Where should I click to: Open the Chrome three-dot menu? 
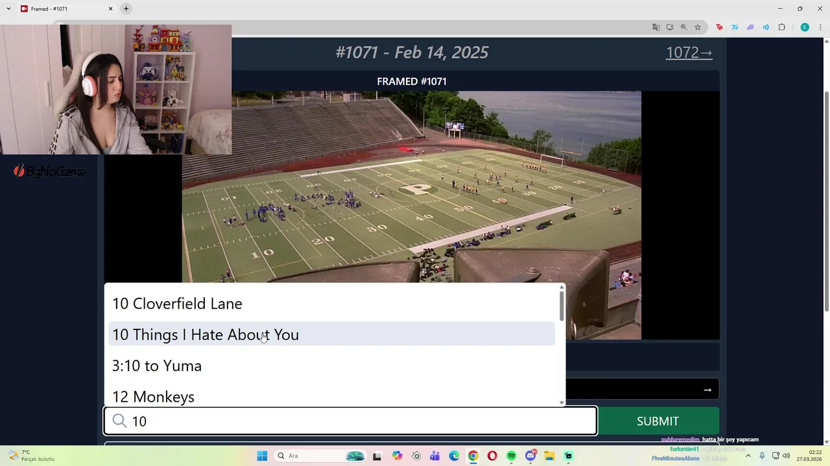point(820,27)
